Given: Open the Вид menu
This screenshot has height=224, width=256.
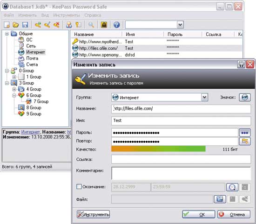Looking at the screenshot, I should tap(45, 15).
